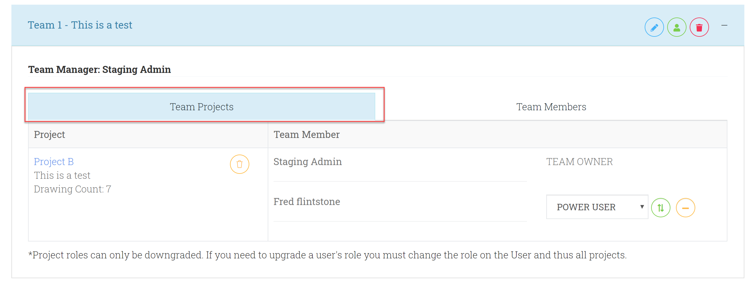
Task: Open the Project B link
Action: [x=53, y=162]
